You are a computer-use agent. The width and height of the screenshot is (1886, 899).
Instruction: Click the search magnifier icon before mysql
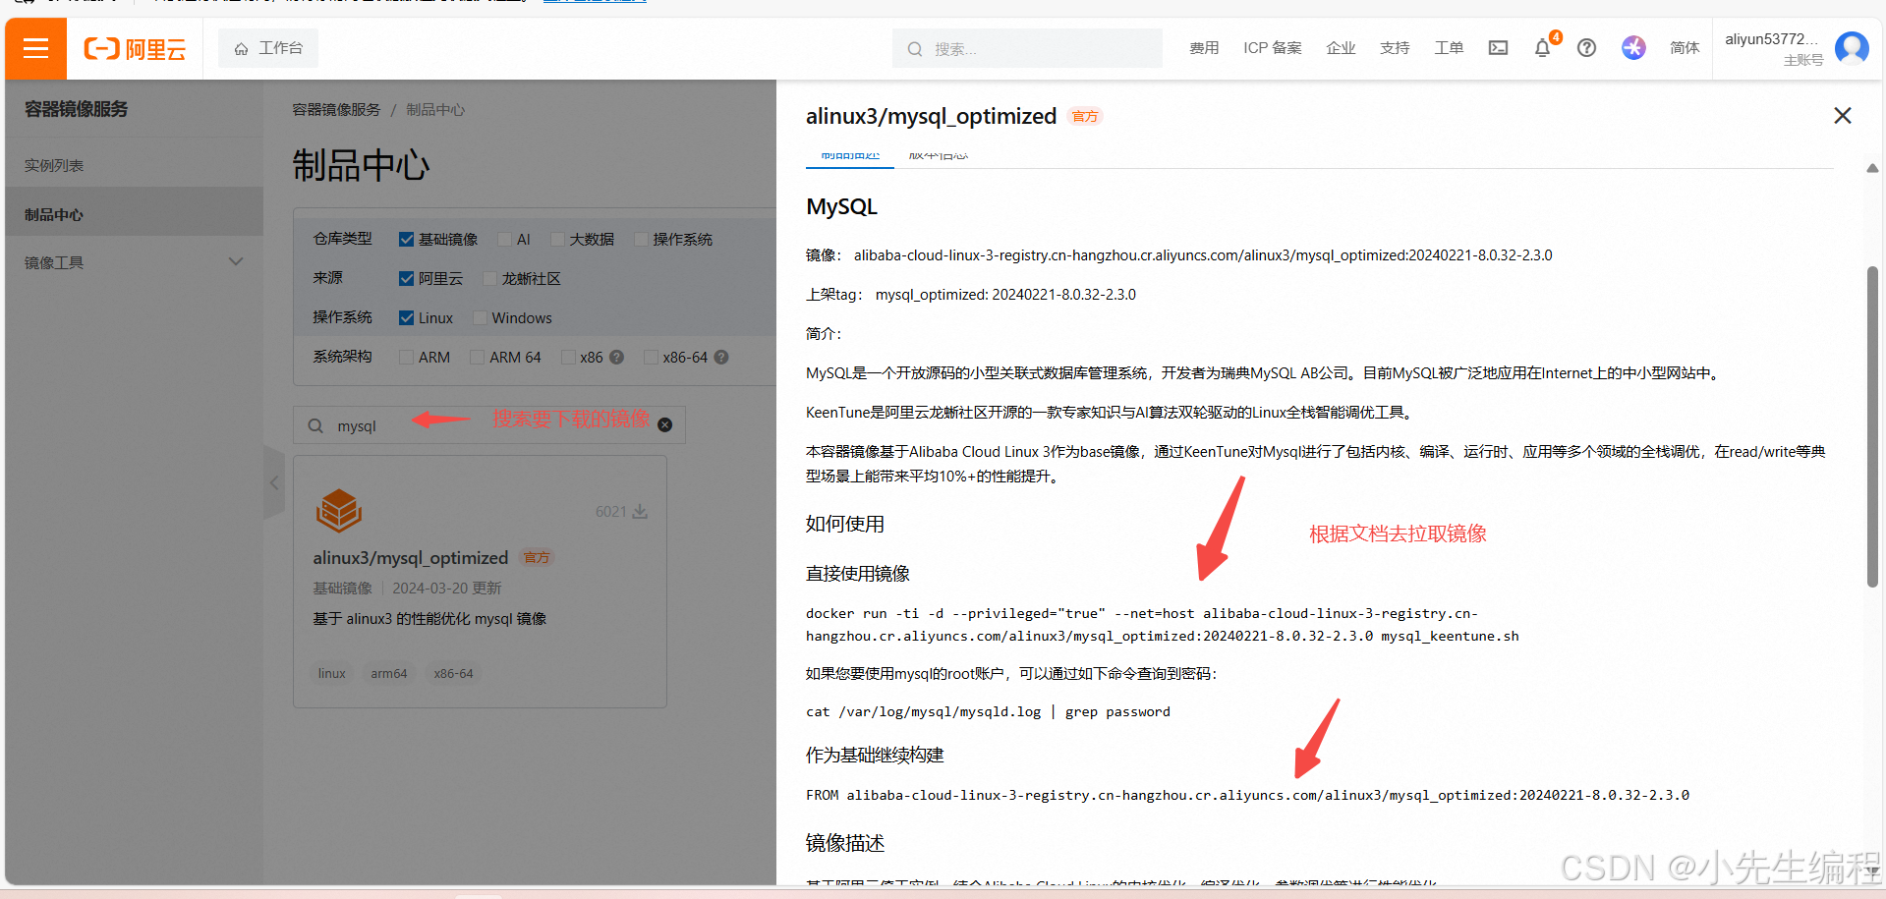315,426
